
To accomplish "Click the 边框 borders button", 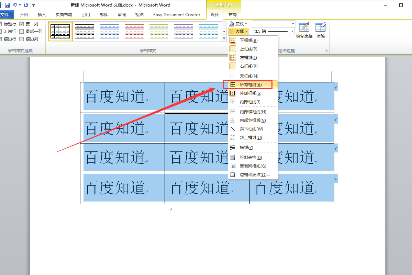I will 236,32.
